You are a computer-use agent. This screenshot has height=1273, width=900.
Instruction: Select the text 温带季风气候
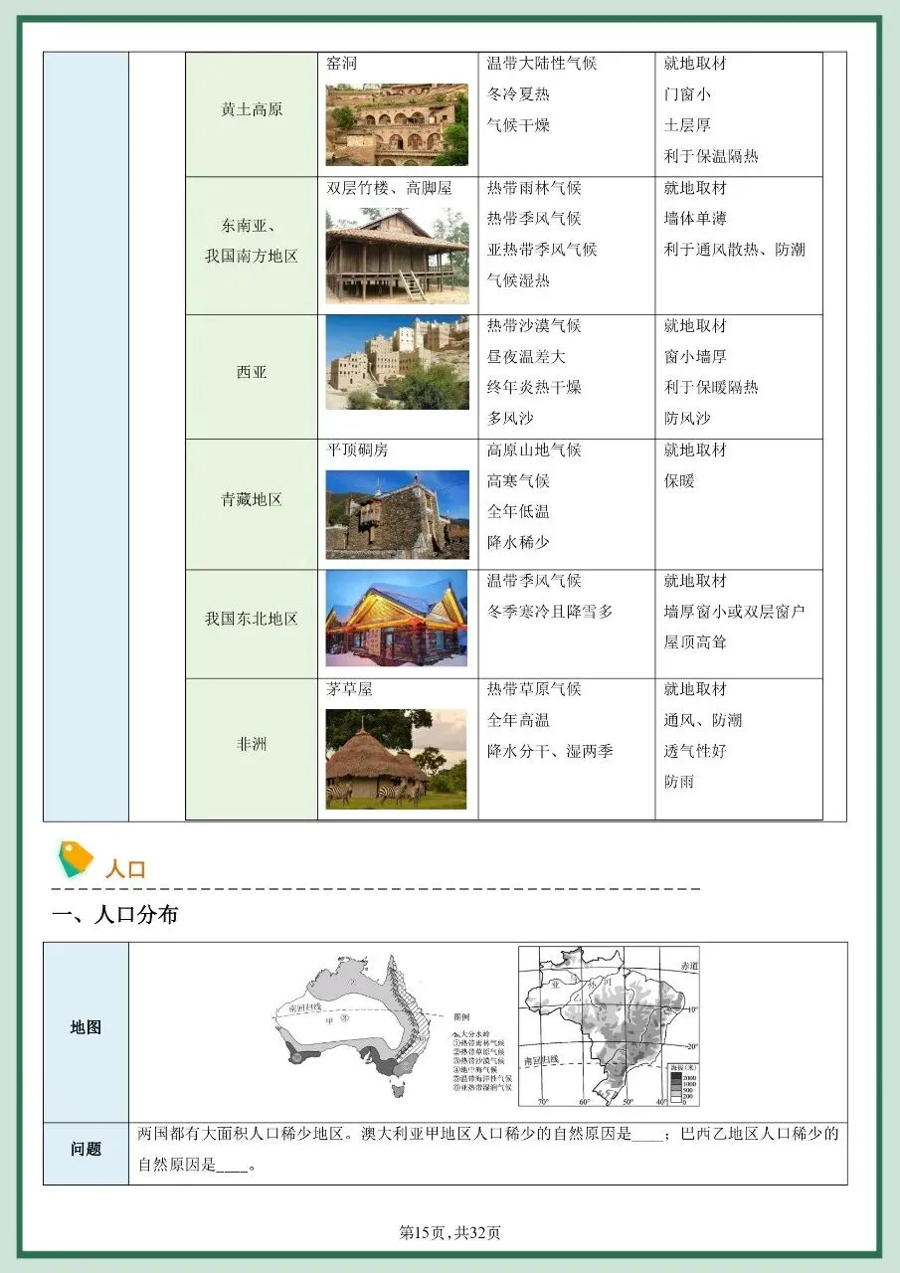534,581
